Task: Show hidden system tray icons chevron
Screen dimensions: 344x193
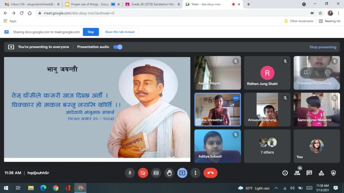Action: (x=276, y=188)
